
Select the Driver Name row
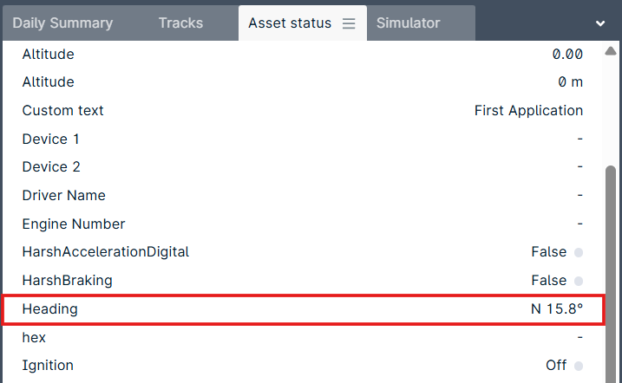(x=302, y=195)
